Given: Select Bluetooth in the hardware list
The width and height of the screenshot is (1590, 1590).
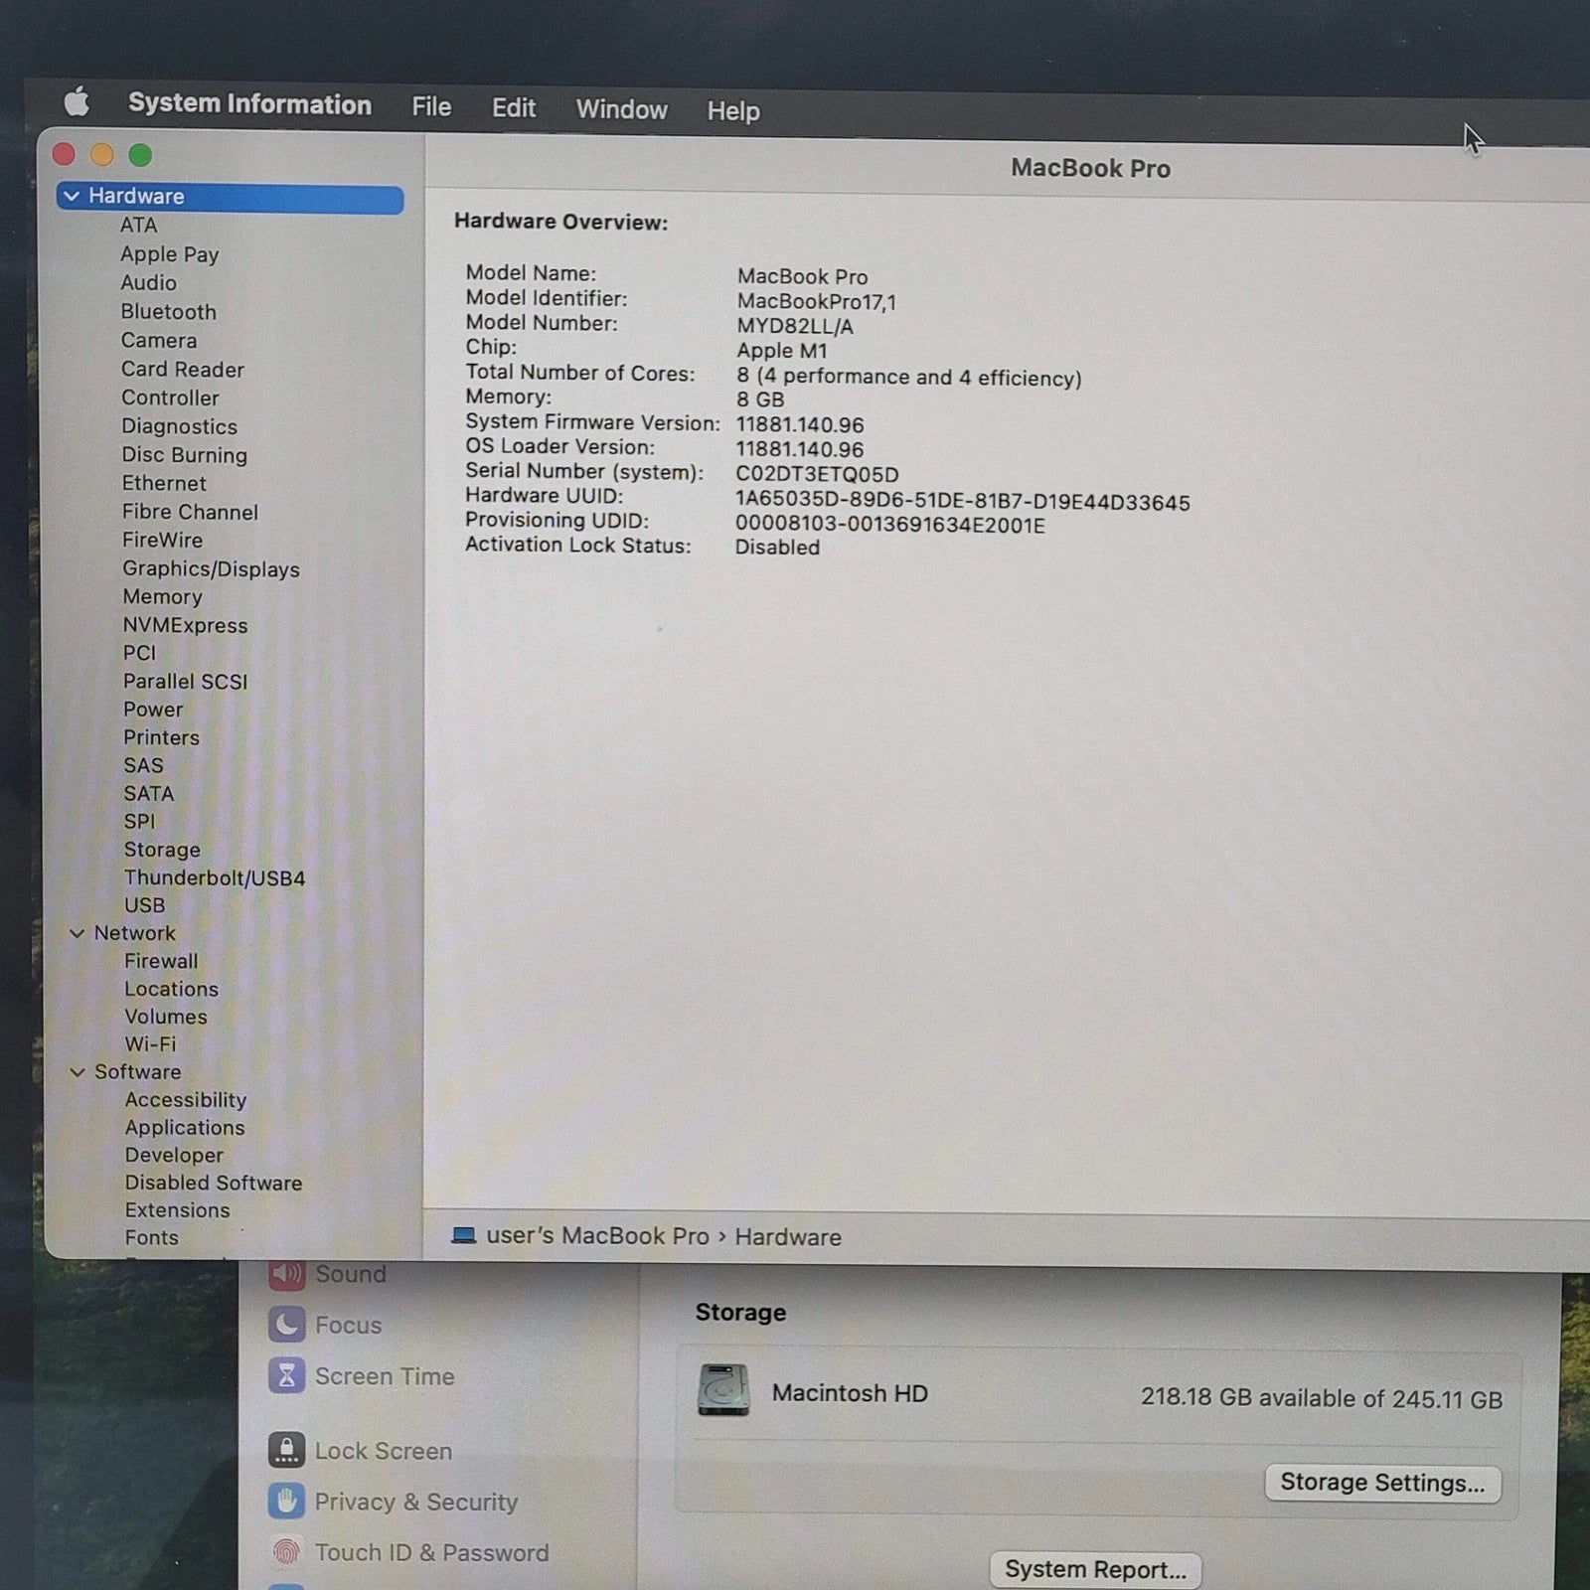Looking at the screenshot, I should pos(168,312).
